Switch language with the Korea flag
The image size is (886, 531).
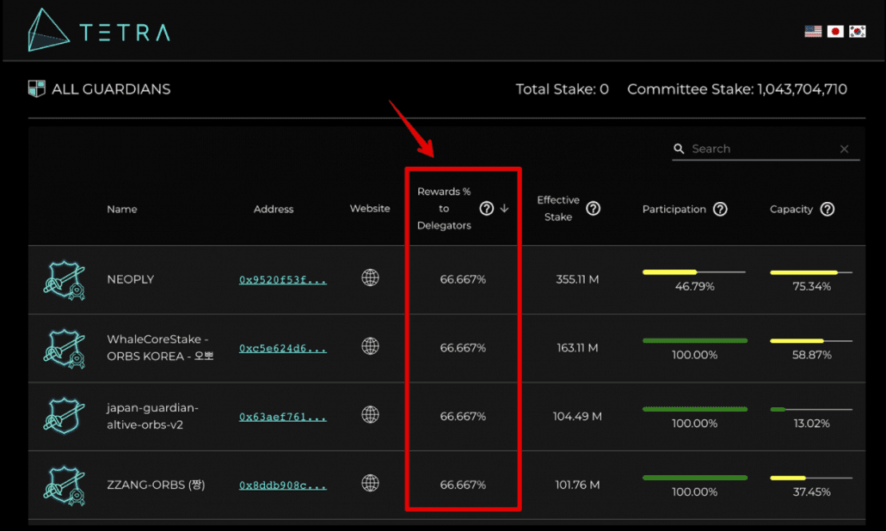tap(857, 32)
